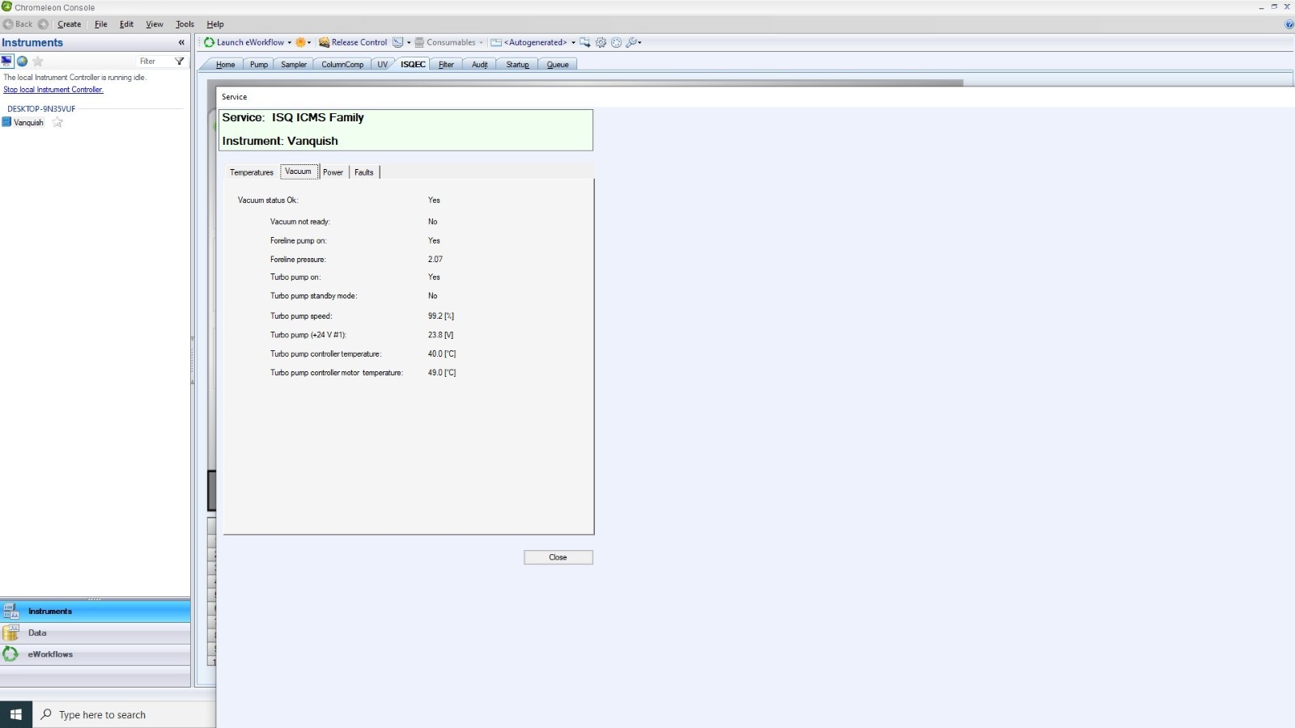Click the funnel icon in Filter box
The width and height of the screenshot is (1295, 728).
(x=180, y=61)
